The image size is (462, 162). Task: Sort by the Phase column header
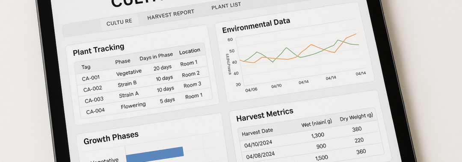[x=123, y=61]
